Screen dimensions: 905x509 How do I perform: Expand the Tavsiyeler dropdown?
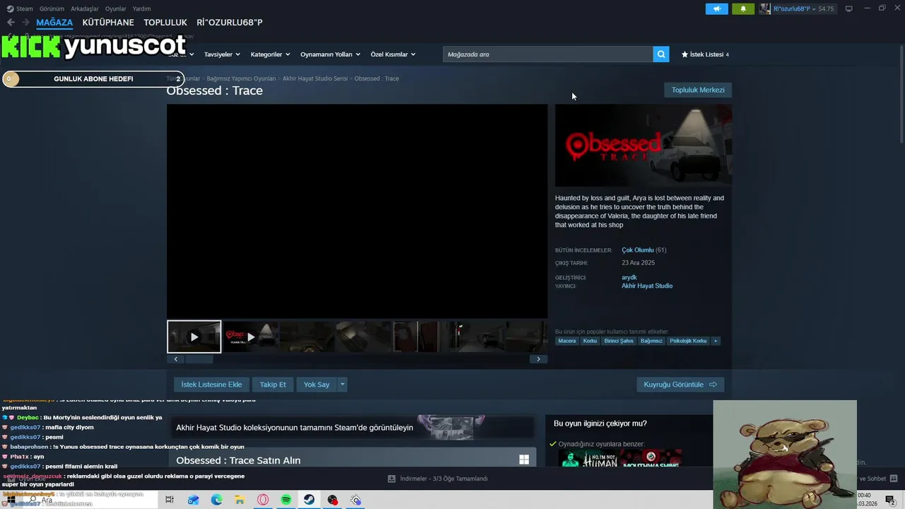click(222, 54)
